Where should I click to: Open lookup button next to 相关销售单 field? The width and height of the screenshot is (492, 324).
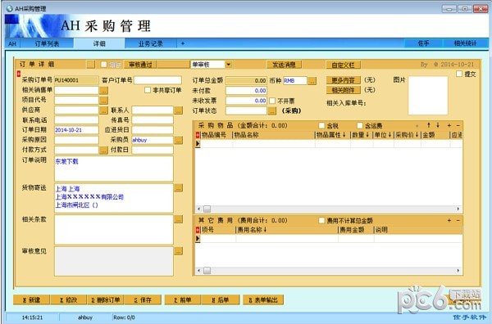coord(104,91)
